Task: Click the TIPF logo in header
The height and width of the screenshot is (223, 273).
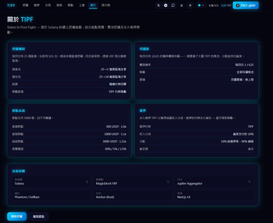Action: (11, 5)
